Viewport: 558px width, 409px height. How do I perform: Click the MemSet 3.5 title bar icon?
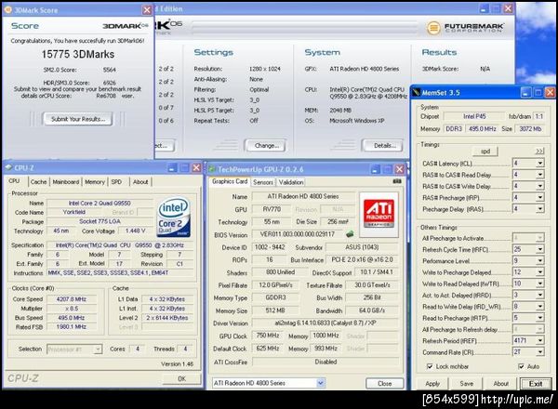[416, 93]
